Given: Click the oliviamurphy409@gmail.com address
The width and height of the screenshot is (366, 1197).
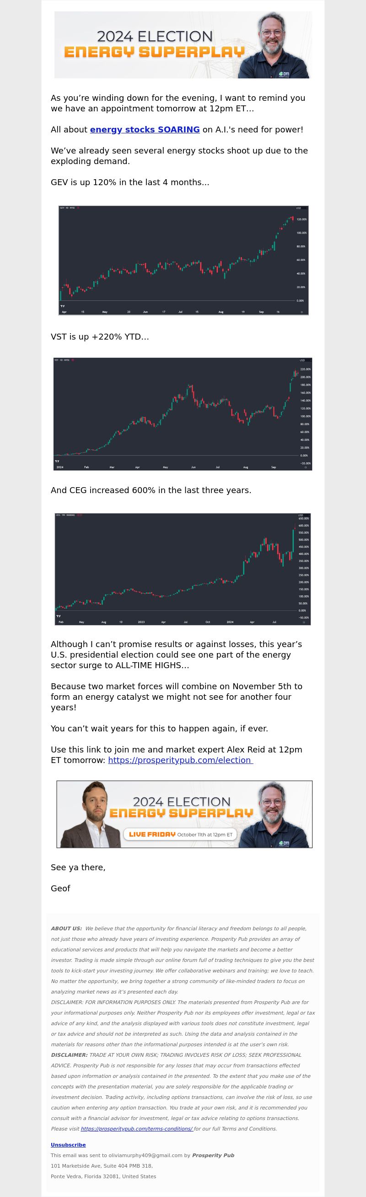Looking at the screenshot, I should (x=145, y=1155).
